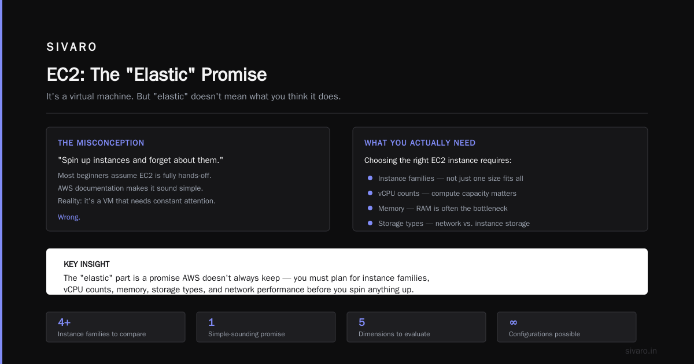Click THE MISCONCEPTION heading
The image size is (694, 364).
[x=101, y=143]
